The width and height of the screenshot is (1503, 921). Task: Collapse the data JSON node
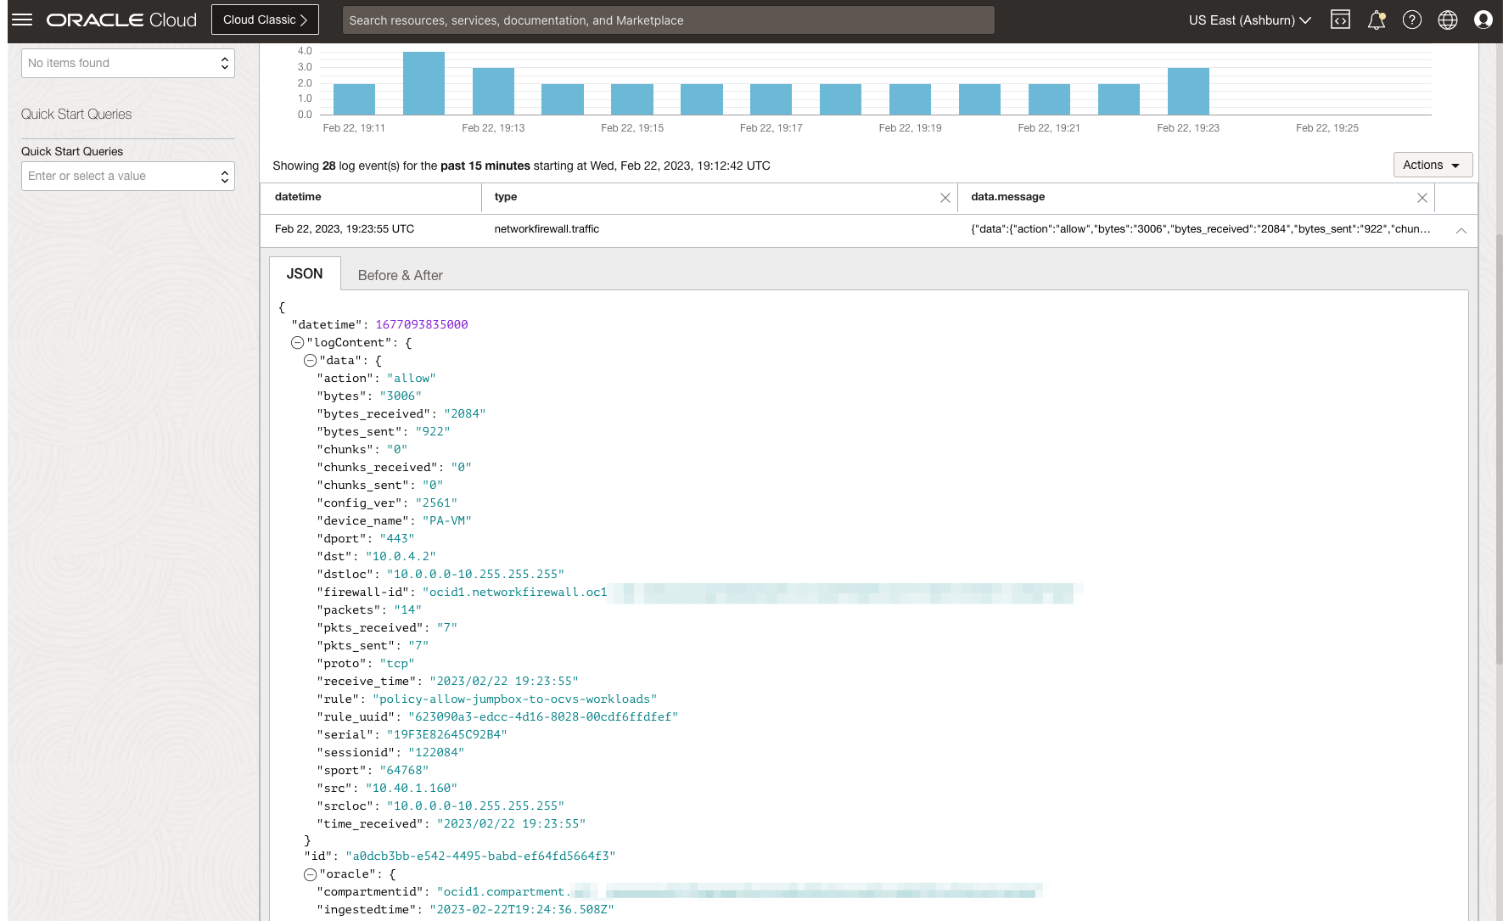pos(310,361)
